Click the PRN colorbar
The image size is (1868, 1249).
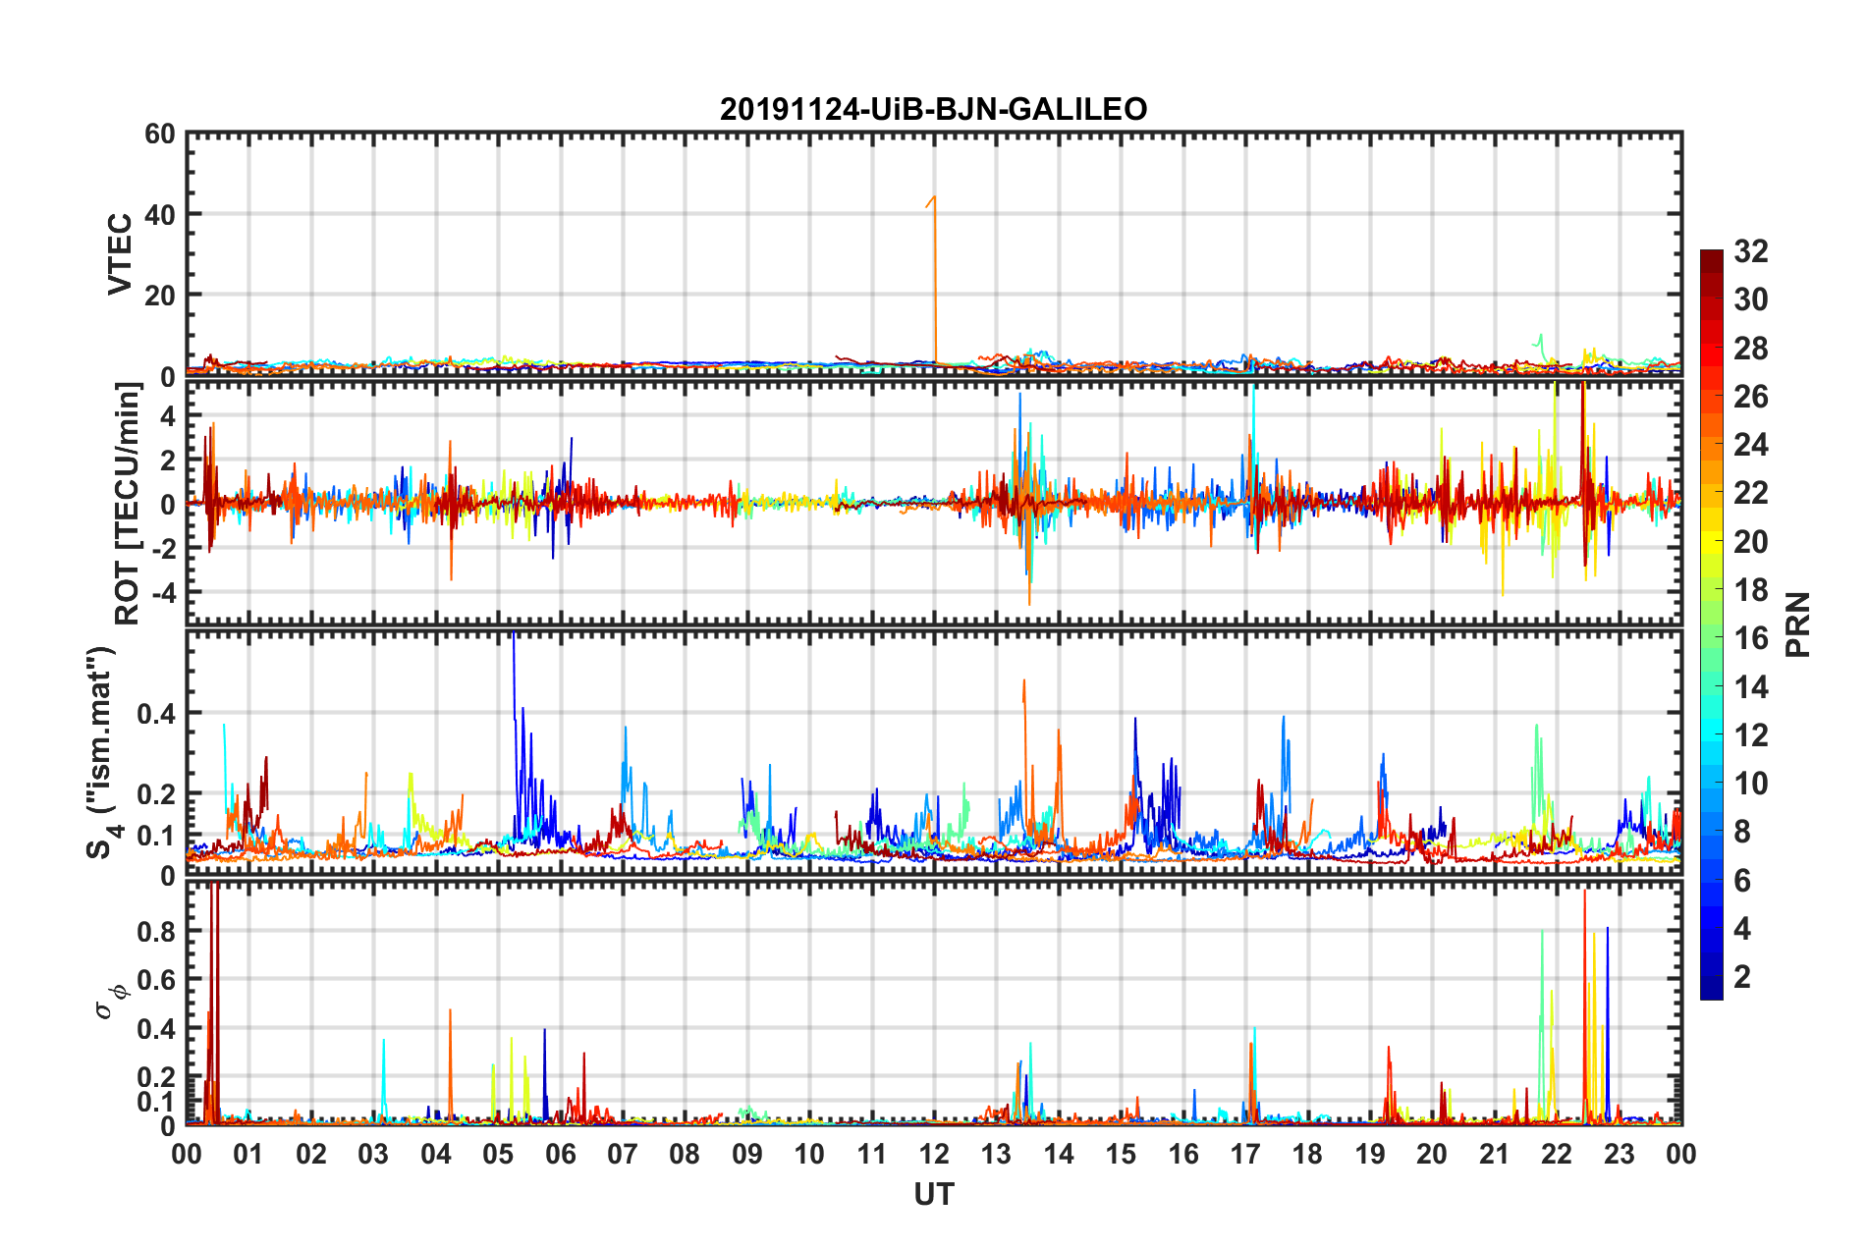(x=1711, y=624)
